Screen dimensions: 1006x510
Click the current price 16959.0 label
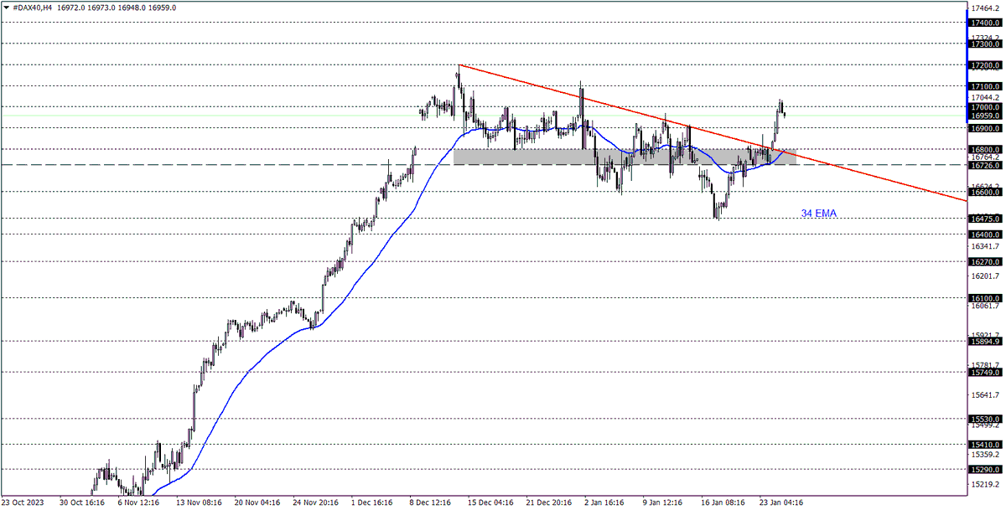(984, 116)
